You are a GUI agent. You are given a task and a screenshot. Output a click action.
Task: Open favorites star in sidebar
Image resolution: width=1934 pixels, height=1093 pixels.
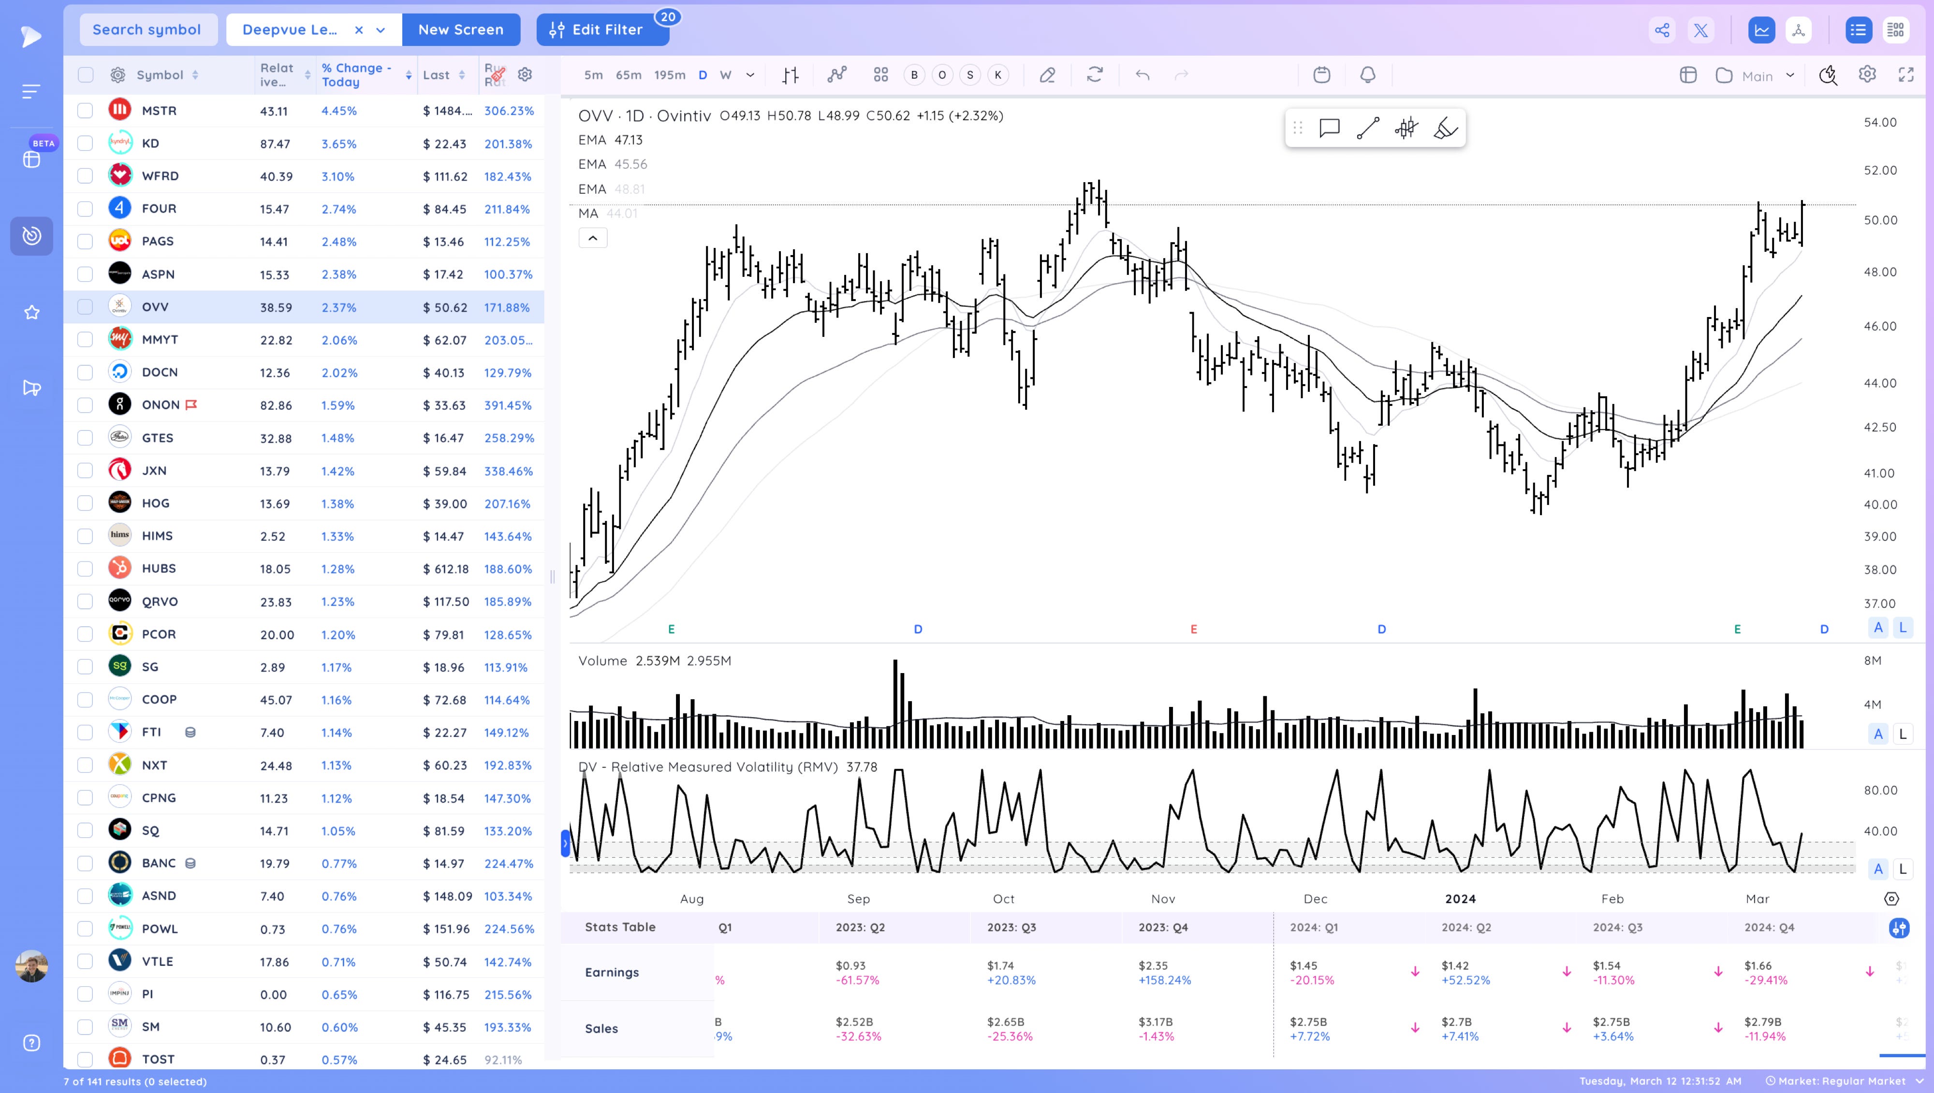tap(31, 312)
